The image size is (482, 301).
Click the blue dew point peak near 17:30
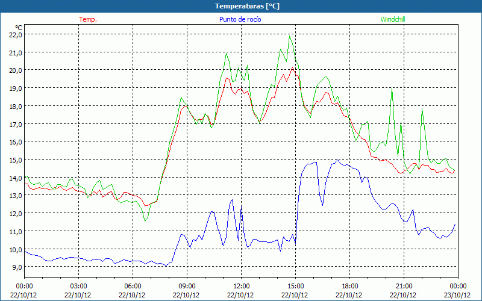tap(337, 160)
